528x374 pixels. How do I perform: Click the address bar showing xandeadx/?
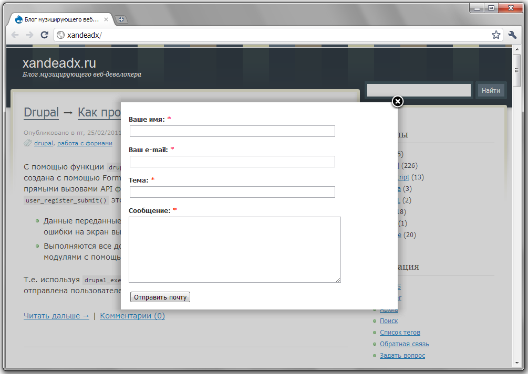click(x=273, y=35)
